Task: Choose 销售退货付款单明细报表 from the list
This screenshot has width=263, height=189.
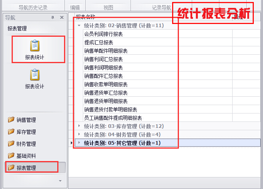Action: click(110, 109)
